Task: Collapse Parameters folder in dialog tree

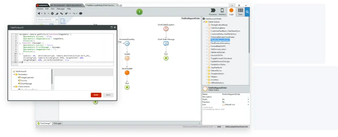Action: 14,74
